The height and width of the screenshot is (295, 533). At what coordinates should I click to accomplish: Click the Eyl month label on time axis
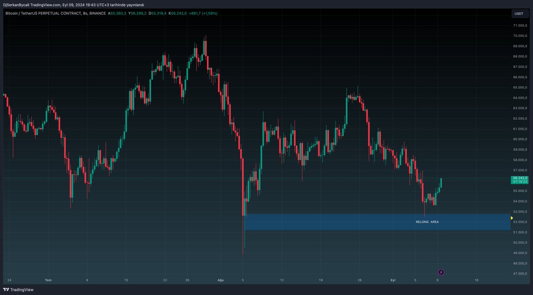(x=393, y=280)
